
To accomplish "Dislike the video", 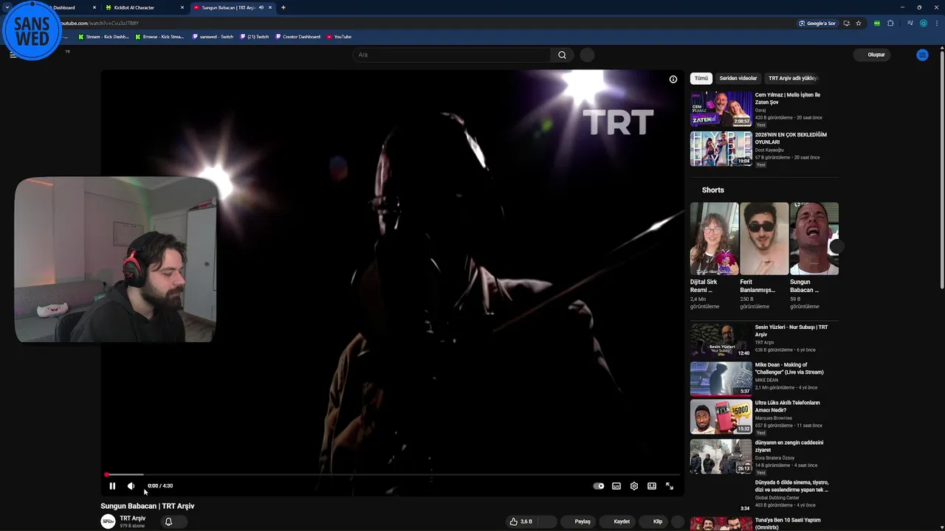I will point(548,521).
